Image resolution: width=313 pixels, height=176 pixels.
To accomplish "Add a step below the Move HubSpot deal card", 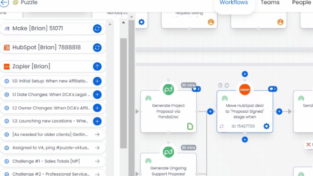I will pyautogui.click(x=245, y=139).
